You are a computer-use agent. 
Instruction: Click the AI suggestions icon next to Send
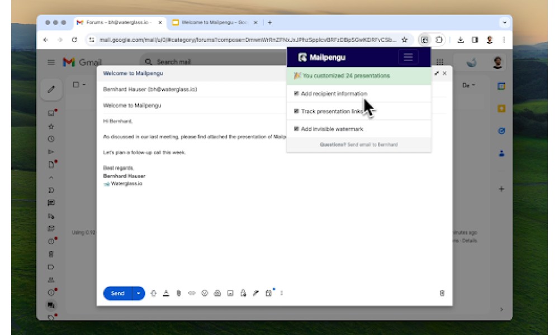click(154, 293)
